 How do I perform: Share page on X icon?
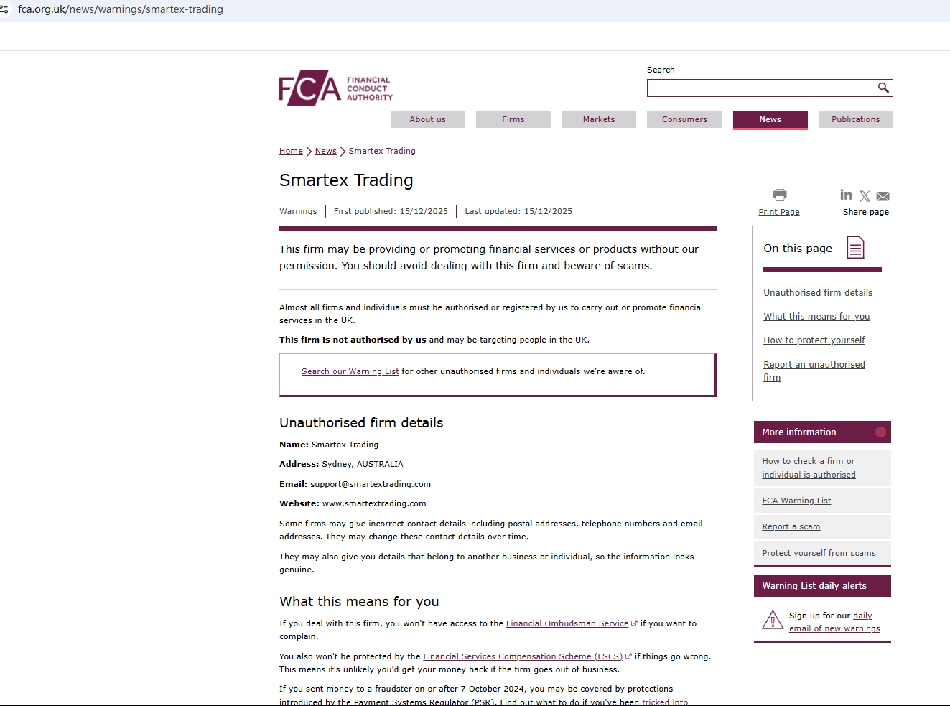(865, 196)
